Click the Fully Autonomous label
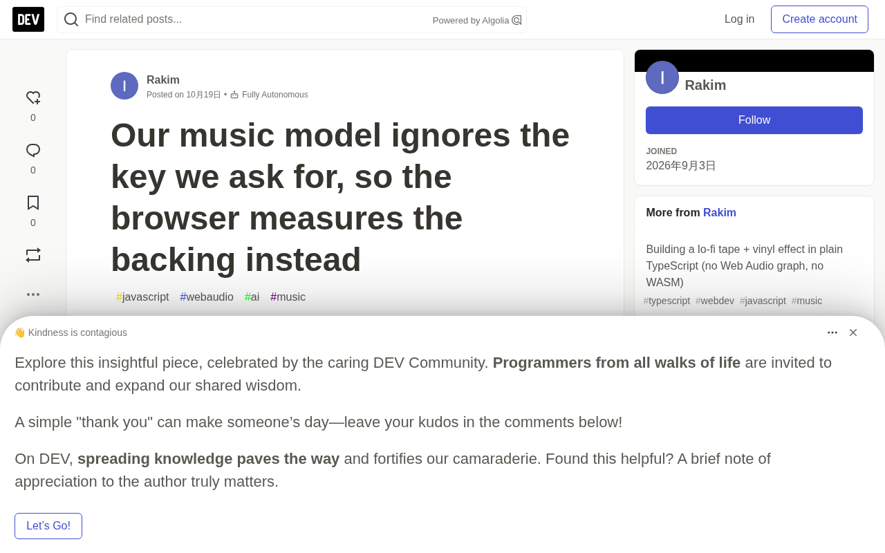The height and width of the screenshot is (553, 885). point(275,95)
